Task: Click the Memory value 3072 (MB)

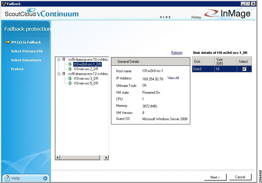Action: coord(149,106)
